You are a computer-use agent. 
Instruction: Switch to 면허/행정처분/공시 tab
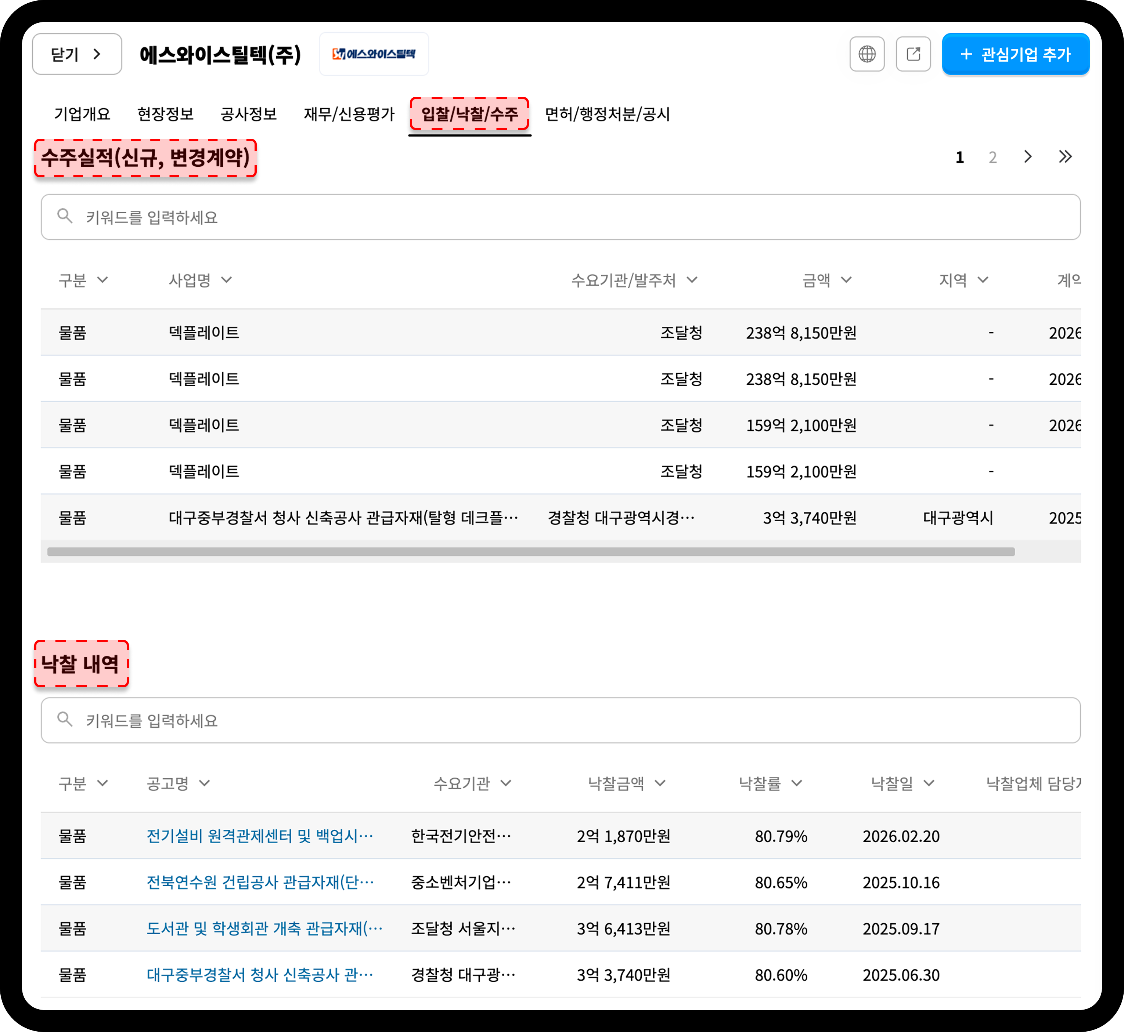(607, 114)
